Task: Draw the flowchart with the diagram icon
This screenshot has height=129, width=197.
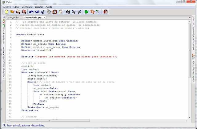Action: click(98, 12)
